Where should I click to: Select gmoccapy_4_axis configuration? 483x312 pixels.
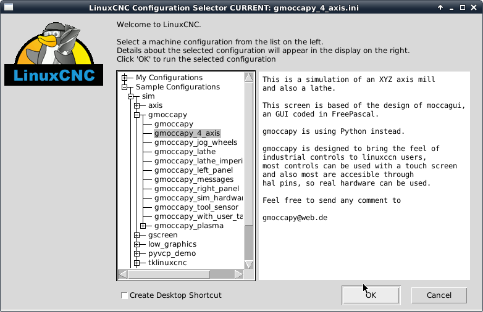187,133
